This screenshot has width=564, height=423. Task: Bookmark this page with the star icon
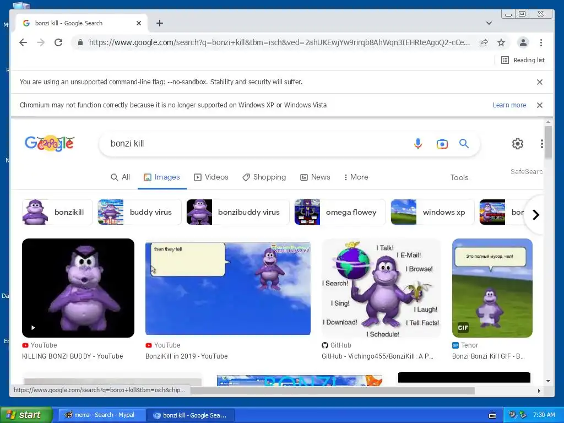501,43
